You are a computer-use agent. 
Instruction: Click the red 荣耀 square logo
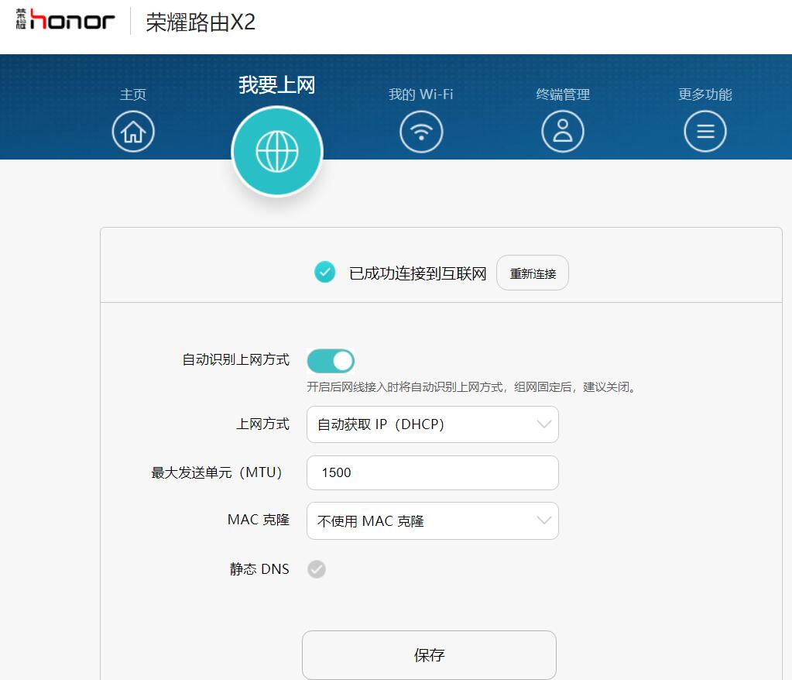(22, 21)
